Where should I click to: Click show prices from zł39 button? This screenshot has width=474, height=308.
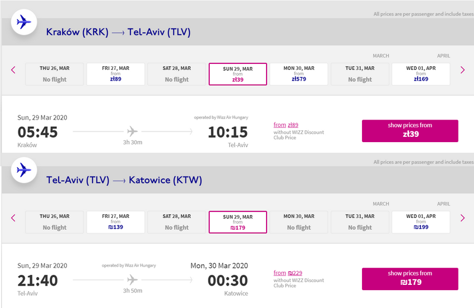tap(410, 131)
